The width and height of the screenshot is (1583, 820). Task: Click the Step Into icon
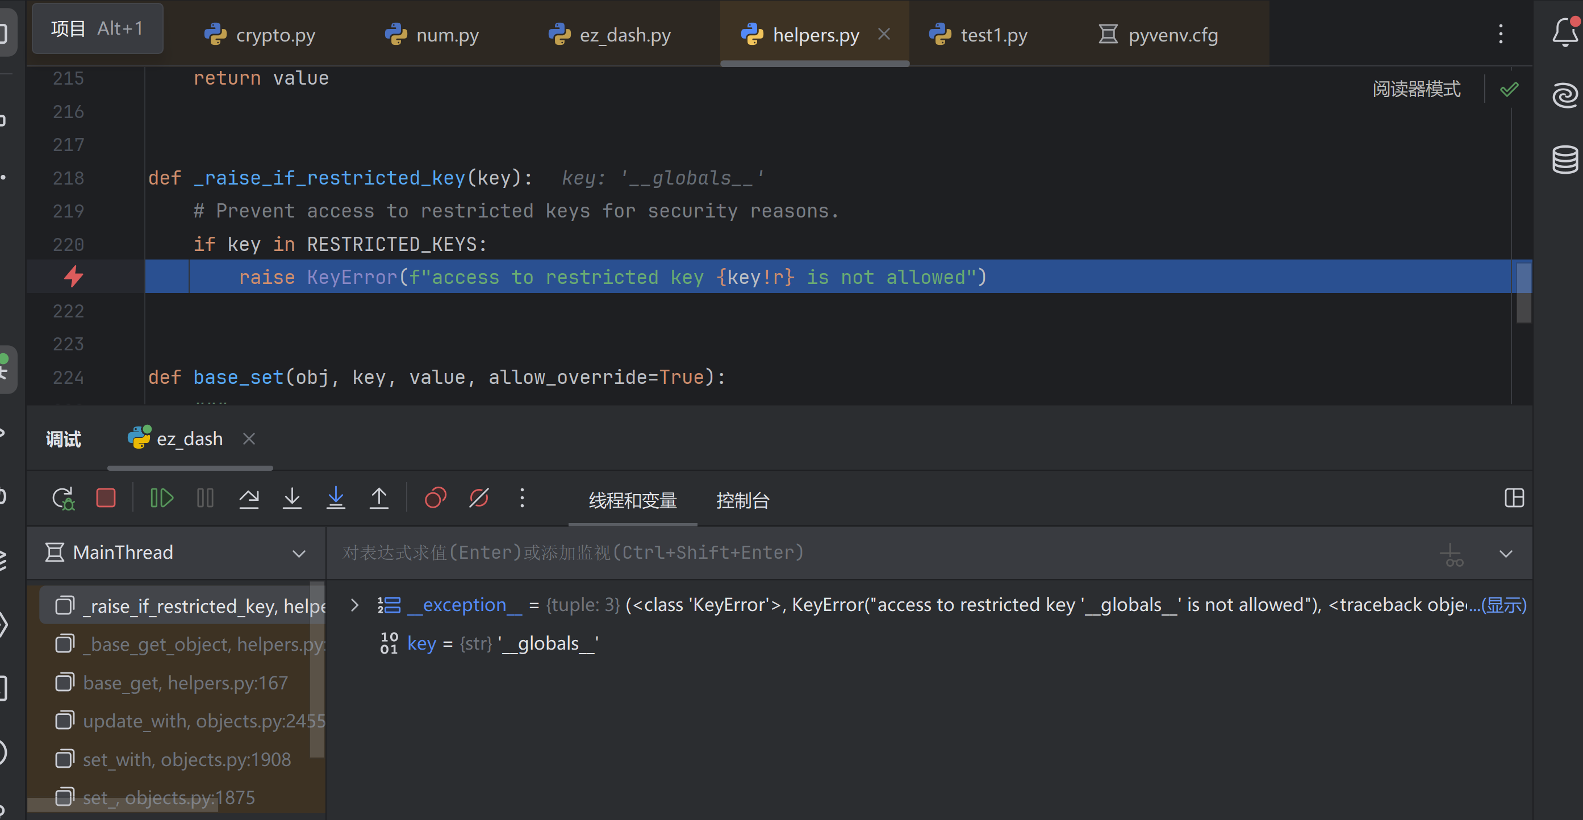[x=293, y=498]
